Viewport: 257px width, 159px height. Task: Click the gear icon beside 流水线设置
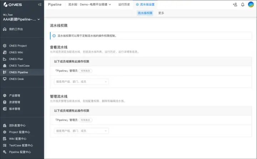(137, 4)
